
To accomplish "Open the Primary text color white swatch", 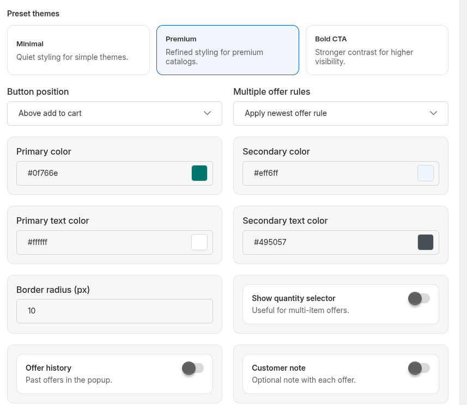I will (199, 242).
